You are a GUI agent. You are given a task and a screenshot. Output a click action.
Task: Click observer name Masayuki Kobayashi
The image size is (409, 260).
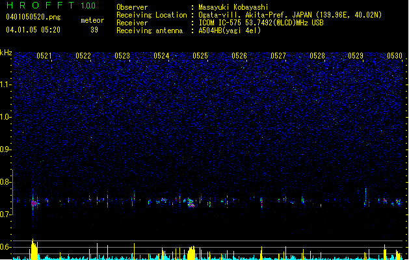(x=233, y=7)
